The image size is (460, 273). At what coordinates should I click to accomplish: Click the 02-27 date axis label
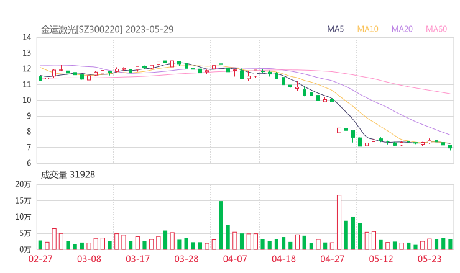[x=40, y=259]
